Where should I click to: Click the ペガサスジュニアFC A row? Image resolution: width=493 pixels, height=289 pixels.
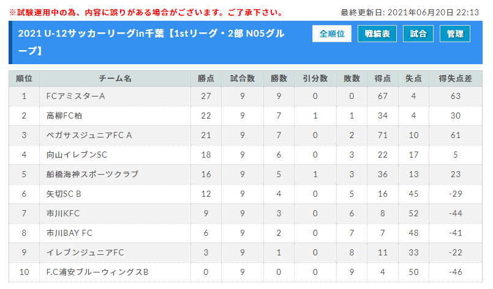pyautogui.click(x=246, y=135)
